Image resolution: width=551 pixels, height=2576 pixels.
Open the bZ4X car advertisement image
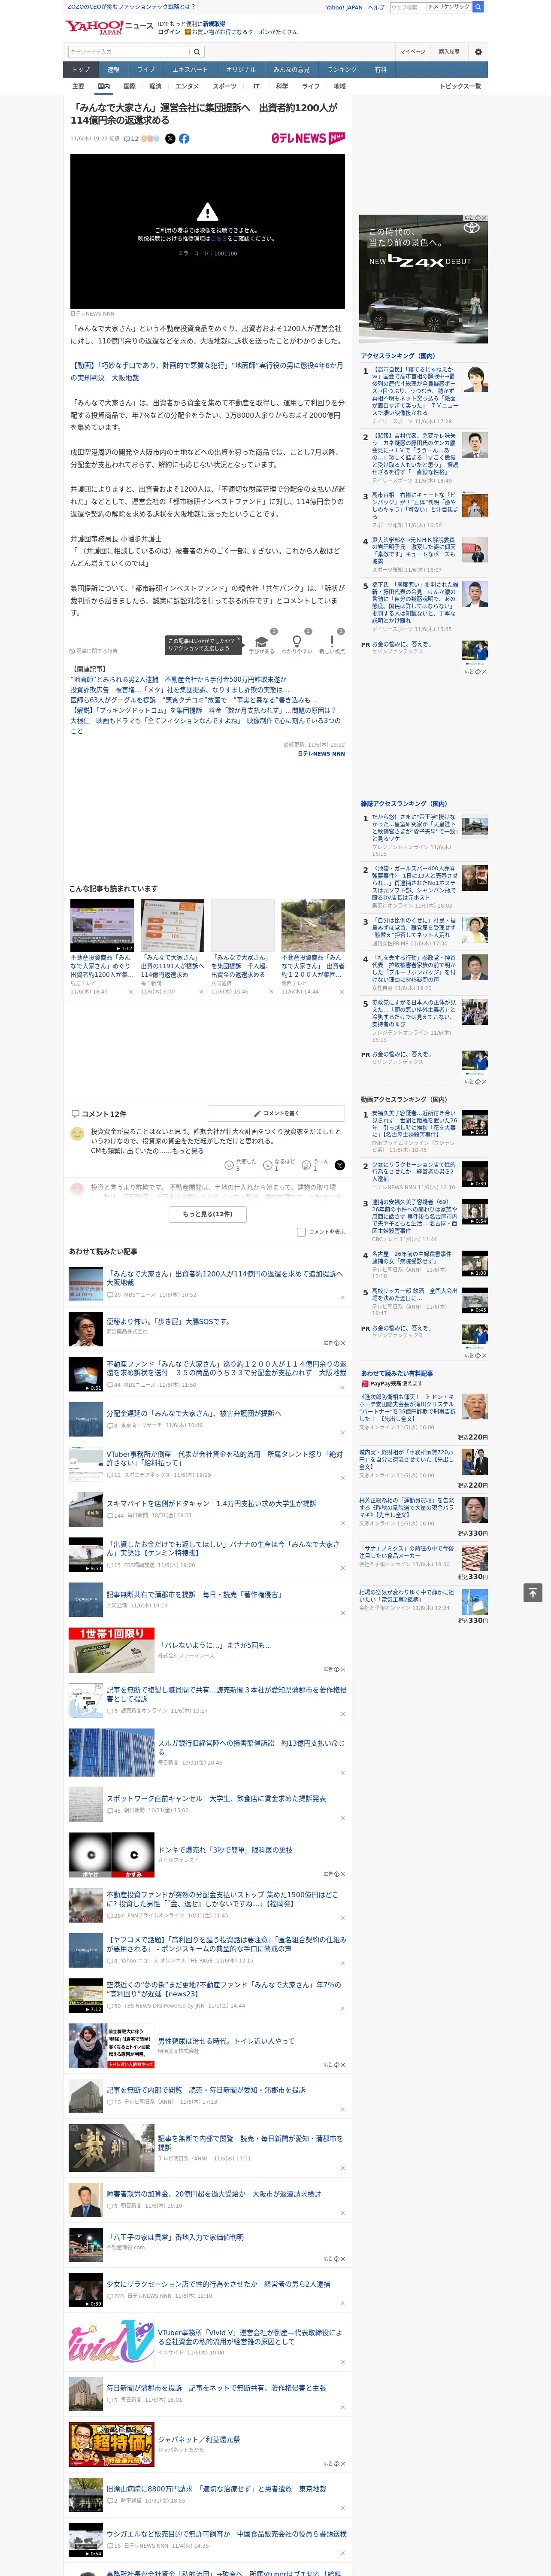[x=424, y=278]
